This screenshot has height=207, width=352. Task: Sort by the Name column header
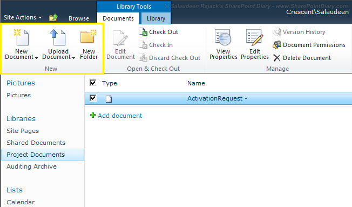196,83
